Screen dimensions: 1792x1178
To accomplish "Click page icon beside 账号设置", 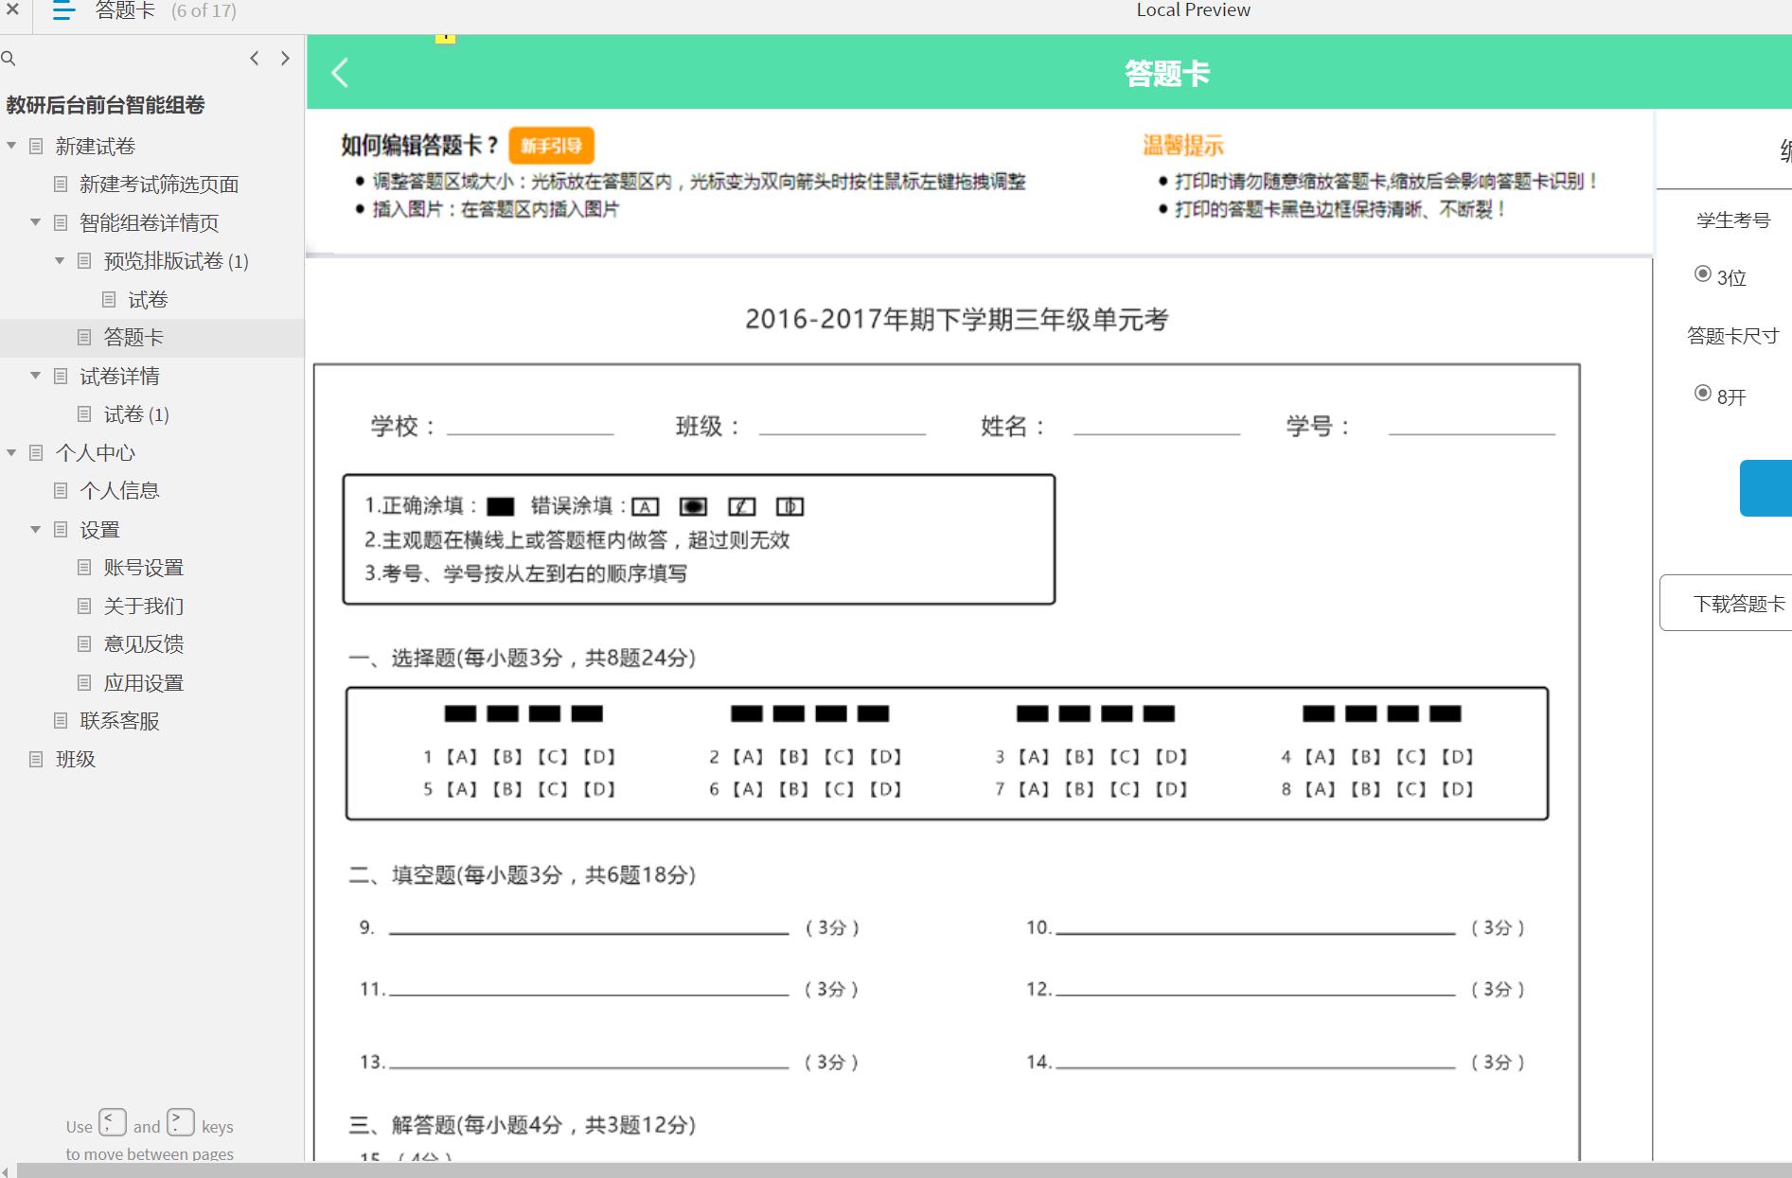I will click(x=84, y=567).
